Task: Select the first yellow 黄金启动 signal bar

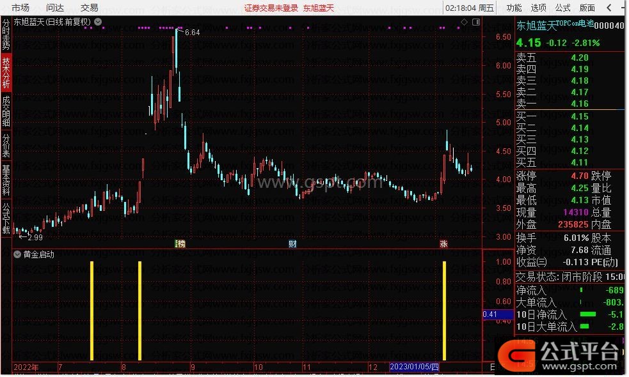Action: 92,311
